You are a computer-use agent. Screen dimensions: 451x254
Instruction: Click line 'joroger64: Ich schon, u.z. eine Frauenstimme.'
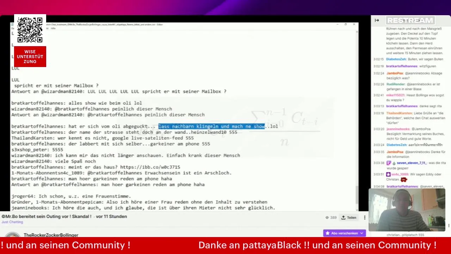click(x=71, y=196)
